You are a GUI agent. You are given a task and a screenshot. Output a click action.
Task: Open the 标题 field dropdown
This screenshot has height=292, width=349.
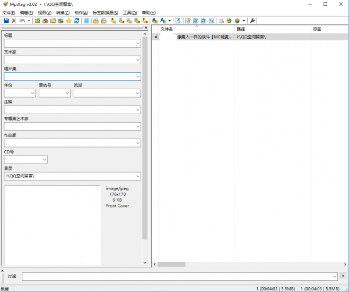(x=137, y=44)
